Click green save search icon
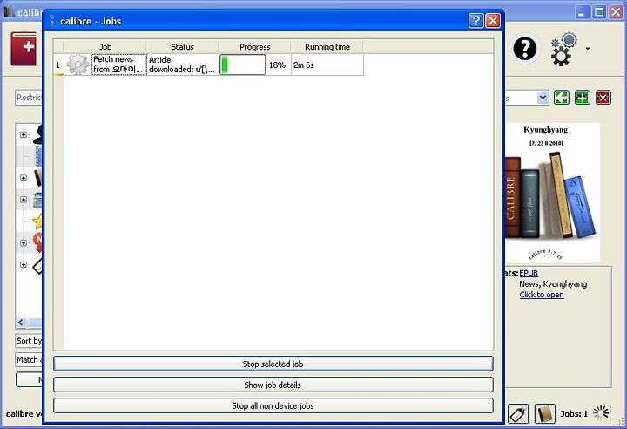The width and height of the screenshot is (627, 429). click(x=583, y=98)
